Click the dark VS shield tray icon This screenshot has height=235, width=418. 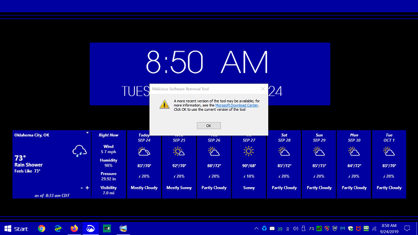coord(335,229)
